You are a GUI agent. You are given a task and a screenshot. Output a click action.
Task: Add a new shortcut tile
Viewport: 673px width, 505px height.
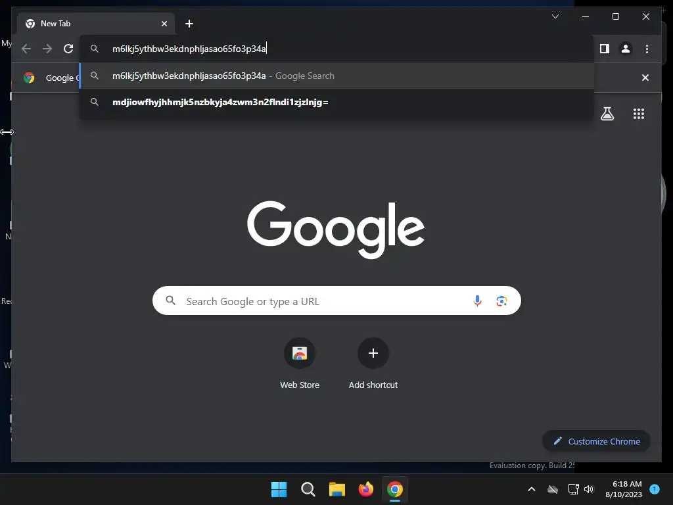pyautogui.click(x=373, y=363)
